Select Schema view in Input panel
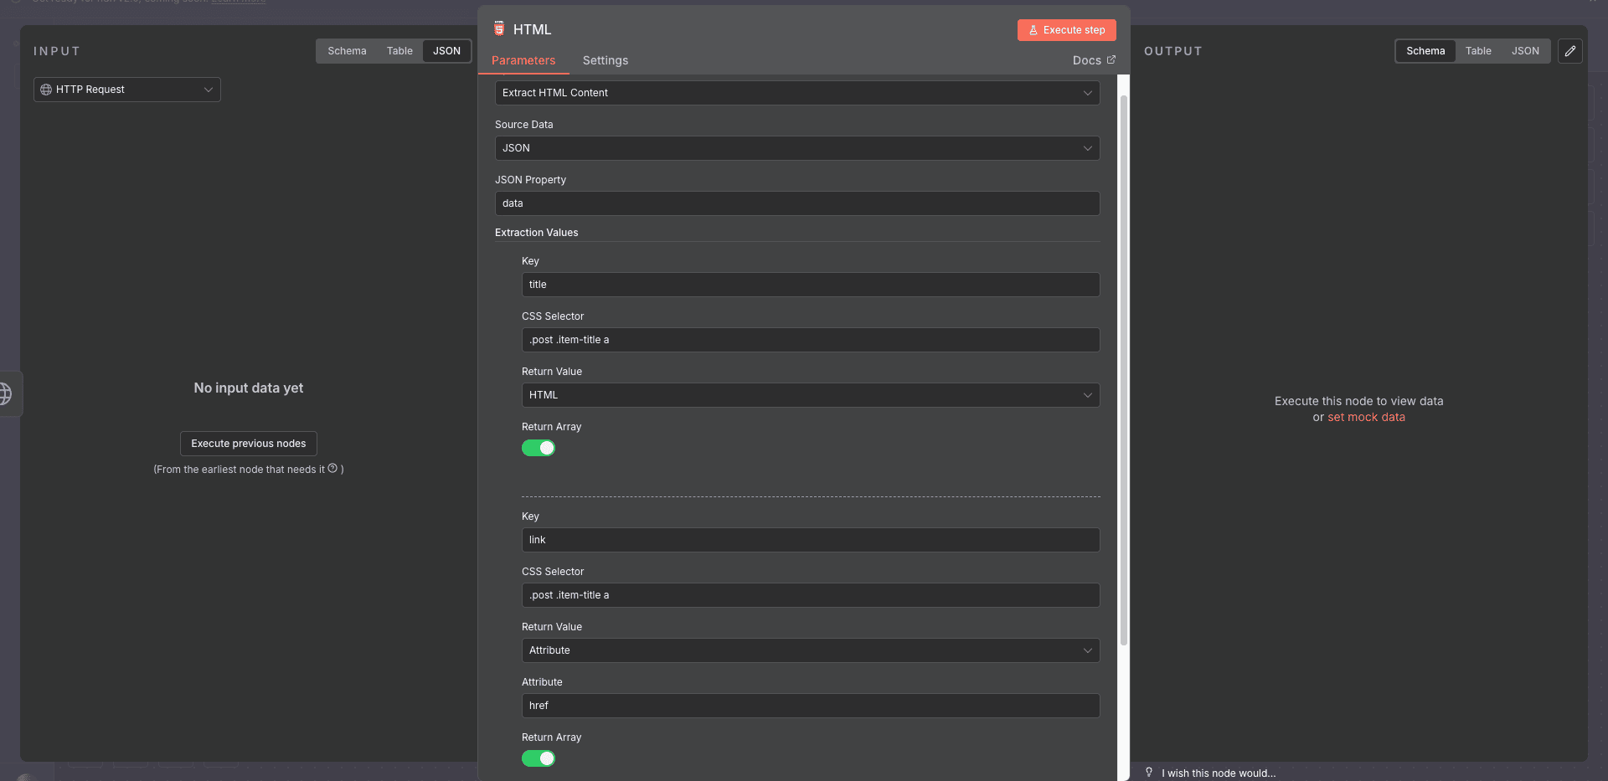Viewport: 1608px width, 781px height. [347, 51]
